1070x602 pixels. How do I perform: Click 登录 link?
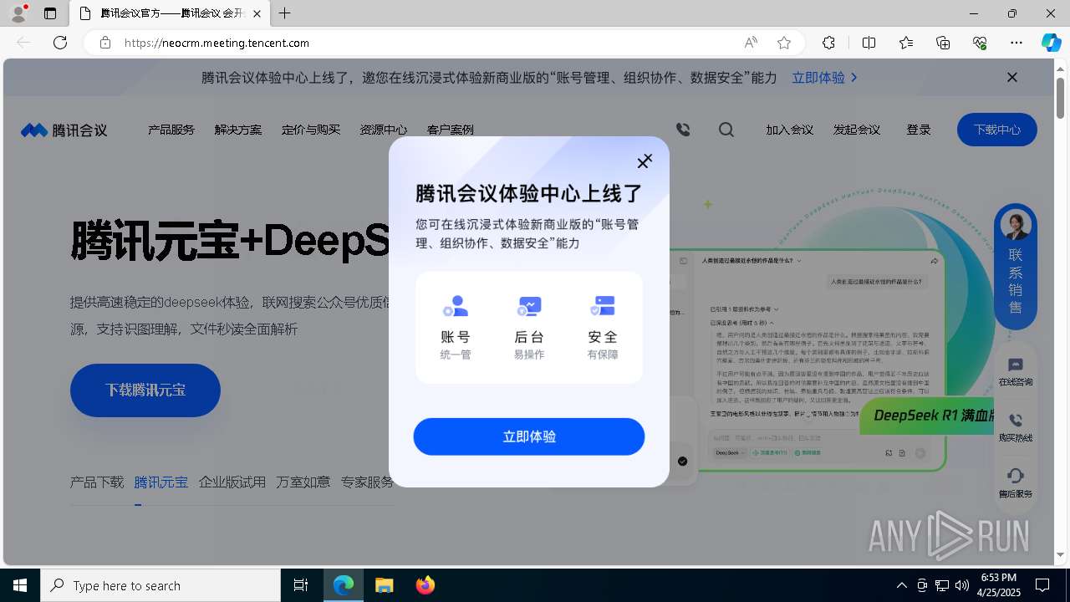(x=919, y=130)
